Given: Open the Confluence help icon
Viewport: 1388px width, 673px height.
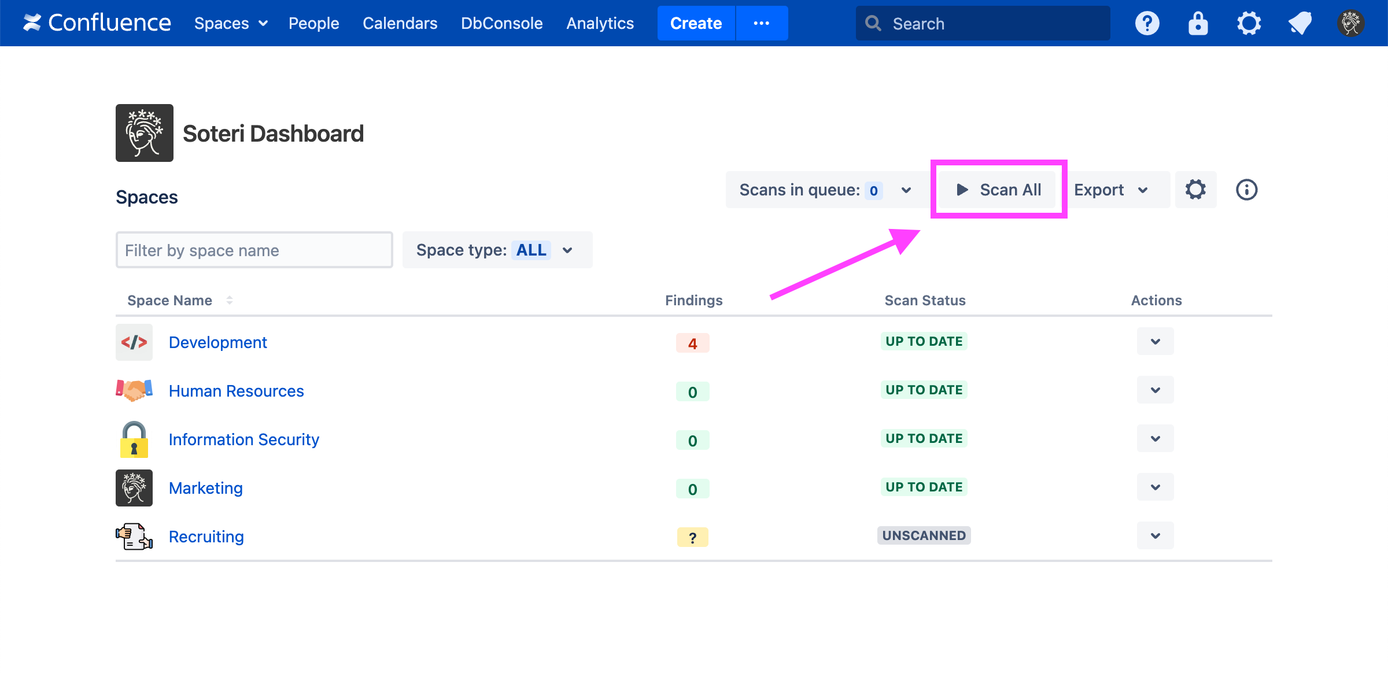Looking at the screenshot, I should pyautogui.click(x=1147, y=23).
